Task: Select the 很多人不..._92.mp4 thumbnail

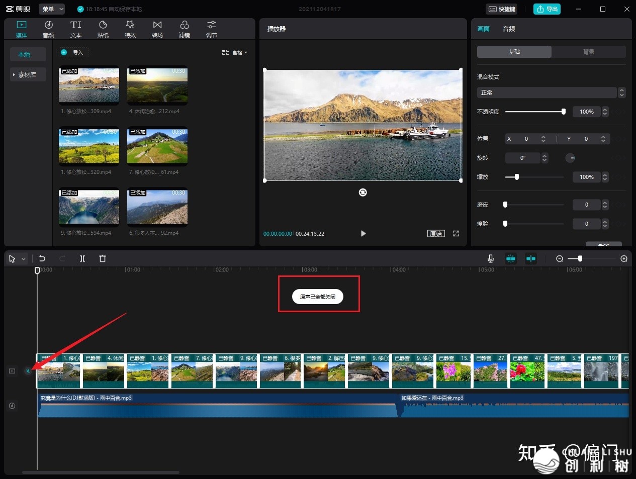Action: (x=157, y=207)
